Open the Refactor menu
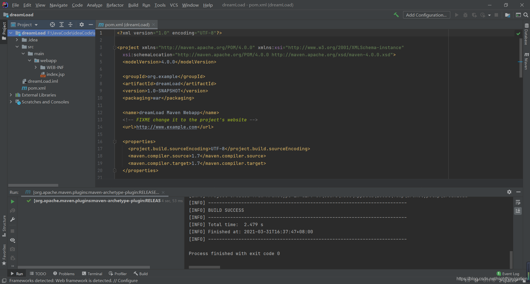This screenshot has width=530, height=284. coord(115,5)
